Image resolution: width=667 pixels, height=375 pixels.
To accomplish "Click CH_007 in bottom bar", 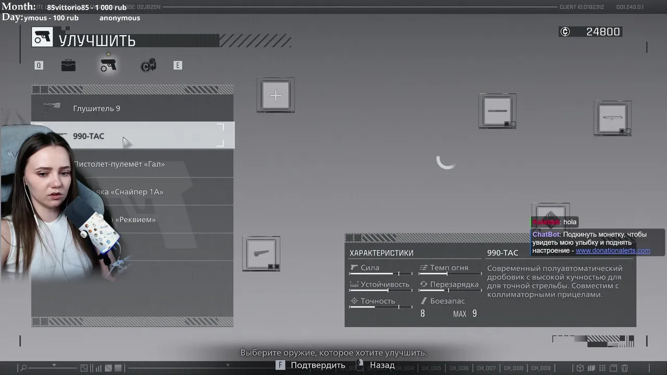I will (486, 368).
